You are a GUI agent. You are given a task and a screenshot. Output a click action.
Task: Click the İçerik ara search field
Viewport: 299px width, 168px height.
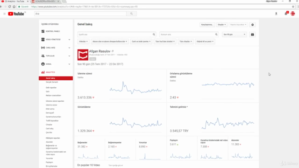tap(117, 35)
